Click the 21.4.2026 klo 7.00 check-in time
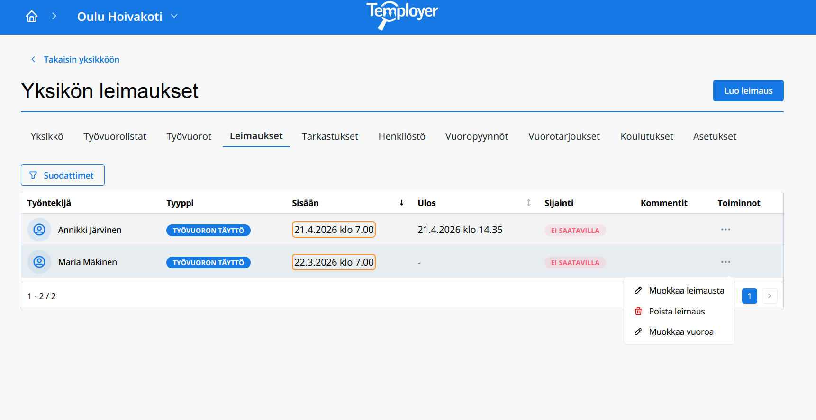Viewport: 816px width, 420px height. (x=334, y=230)
